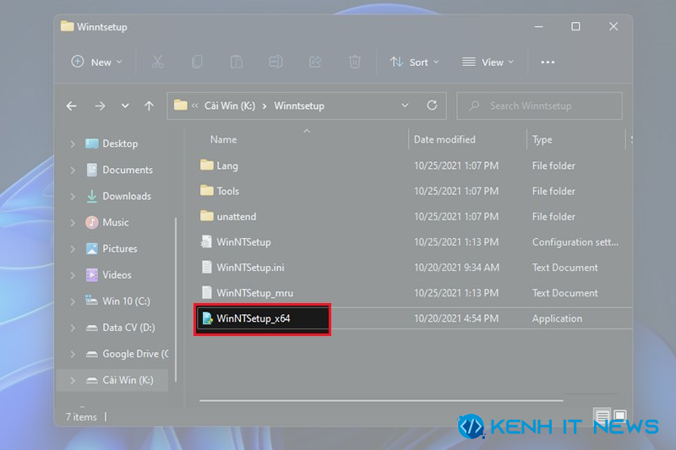The width and height of the screenshot is (676, 450).
Task: Click the horizontal scrollbar in file list
Action: click(x=381, y=400)
